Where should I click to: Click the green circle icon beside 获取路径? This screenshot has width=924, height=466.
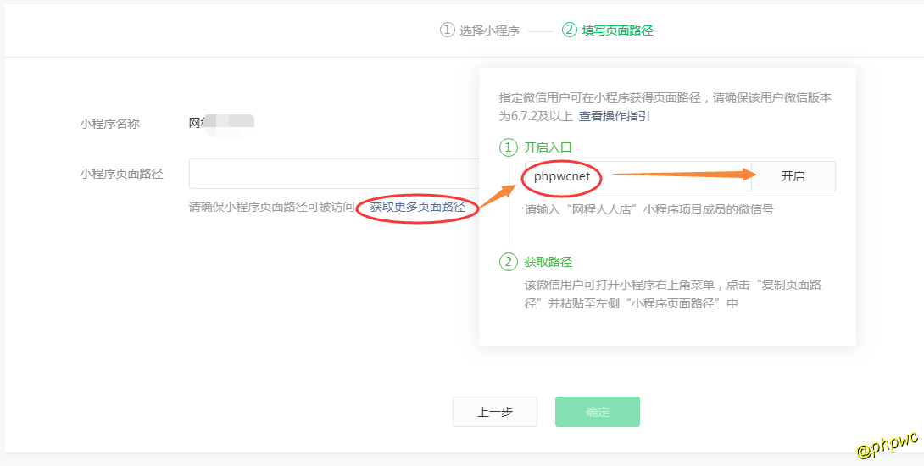click(508, 263)
